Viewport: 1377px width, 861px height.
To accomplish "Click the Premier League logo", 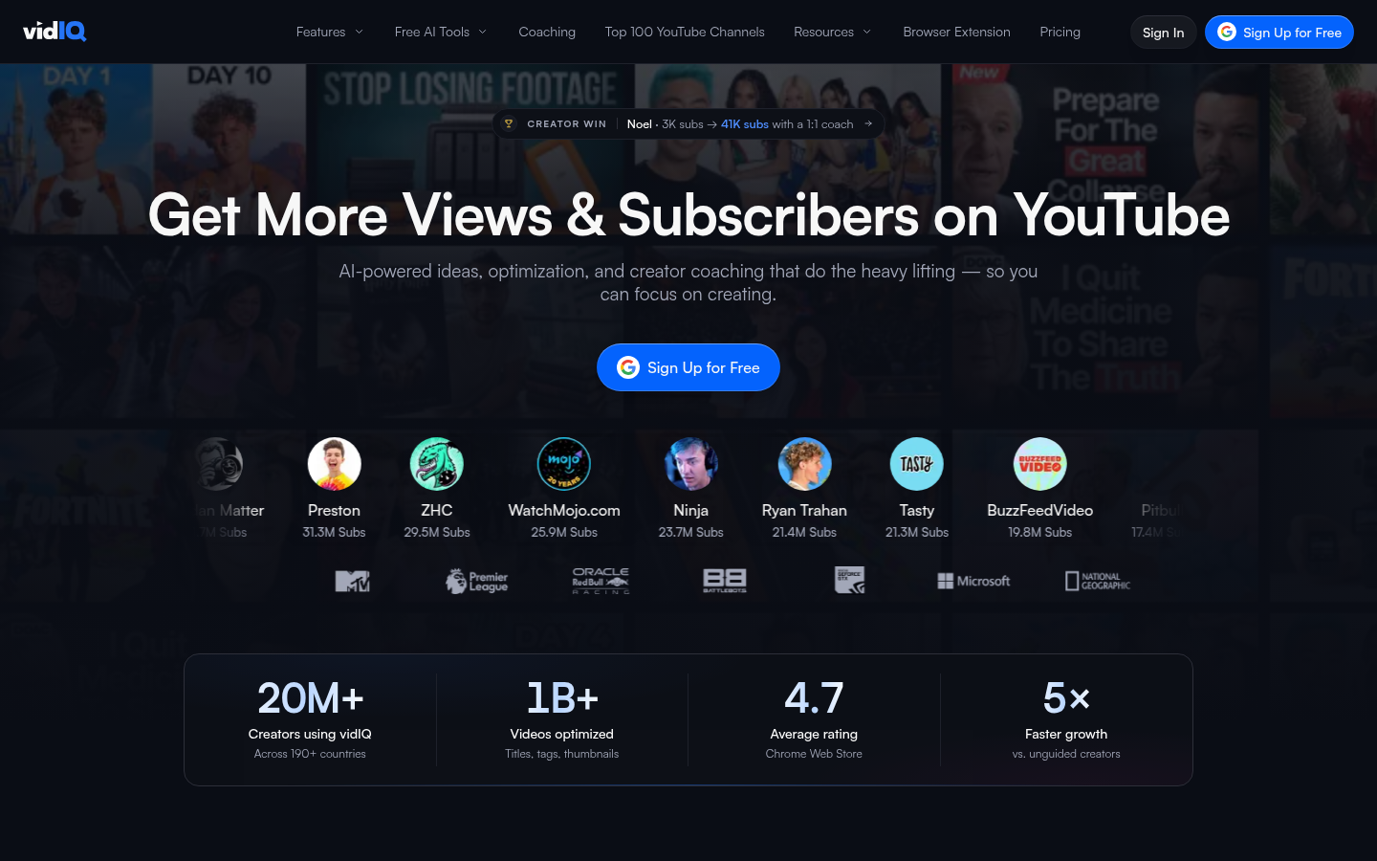I will (477, 581).
